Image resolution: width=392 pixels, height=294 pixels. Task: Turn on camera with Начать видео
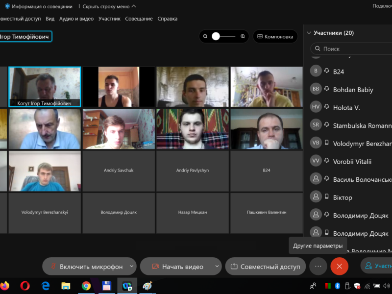click(177, 267)
